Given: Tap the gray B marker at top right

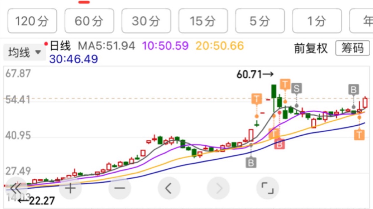Looking at the screenshot, I should (x=354, y=90).
